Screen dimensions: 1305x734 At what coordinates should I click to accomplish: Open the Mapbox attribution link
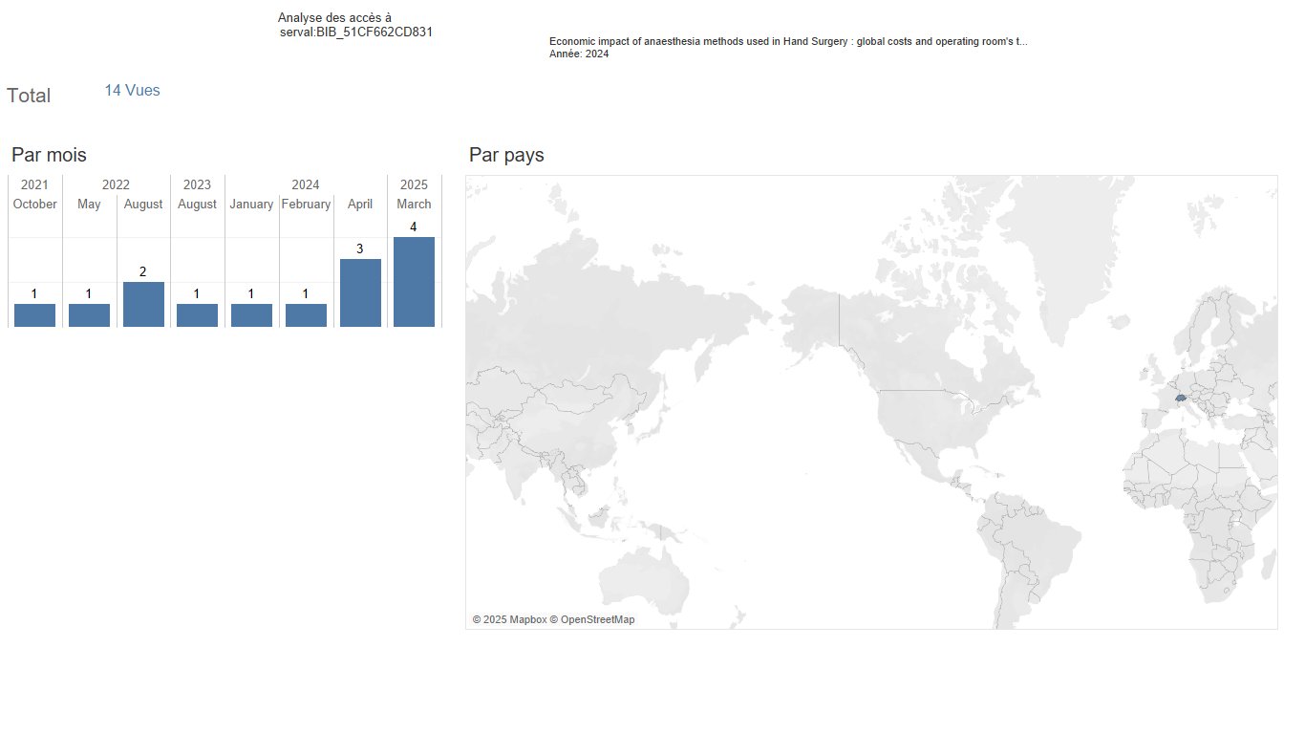[x=508, y=619]
